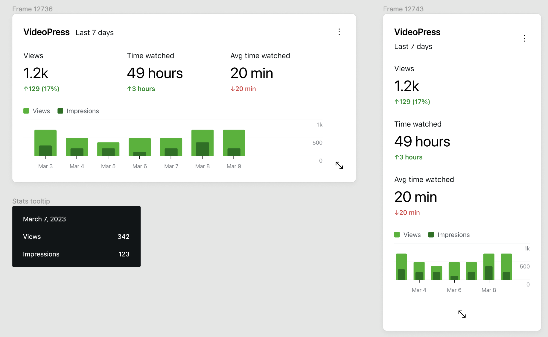Open the three-dot menu in Frame 12743
This screenshot has height=337, width=548.
click(x=524, y=38)
